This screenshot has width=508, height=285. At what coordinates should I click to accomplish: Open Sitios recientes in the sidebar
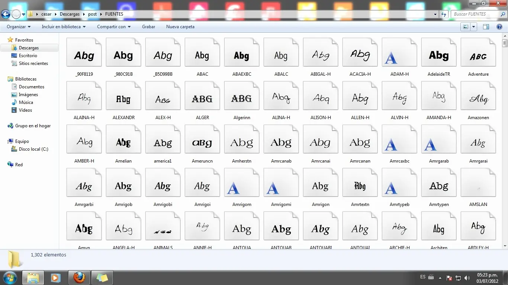pos(33,63)
